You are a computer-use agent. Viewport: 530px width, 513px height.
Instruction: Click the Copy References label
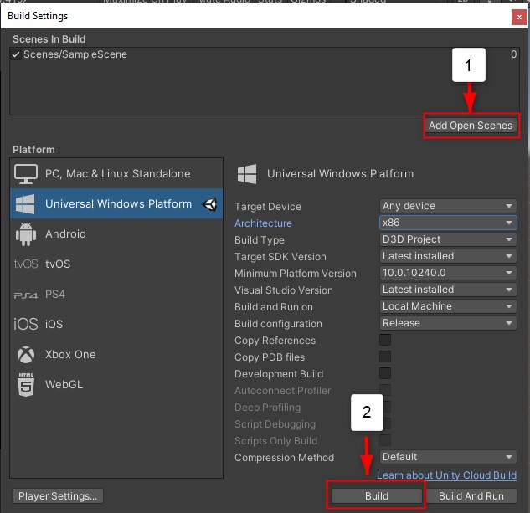[275, 341]
